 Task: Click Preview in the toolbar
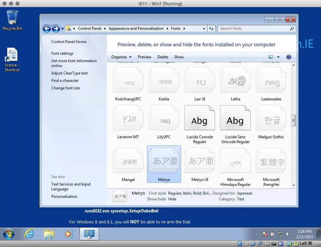point(144,57)
